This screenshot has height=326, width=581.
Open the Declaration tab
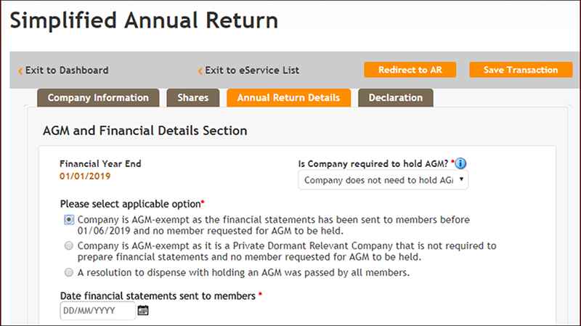click(x=395, y=98)
